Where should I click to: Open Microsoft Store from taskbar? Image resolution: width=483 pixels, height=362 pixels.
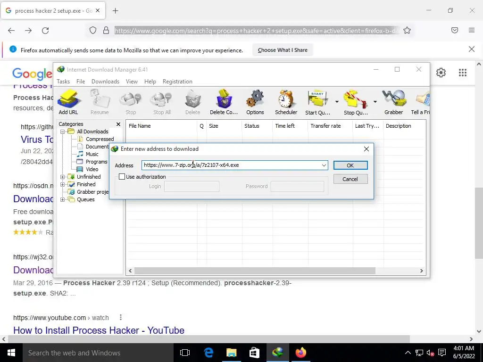click(254, 353)
